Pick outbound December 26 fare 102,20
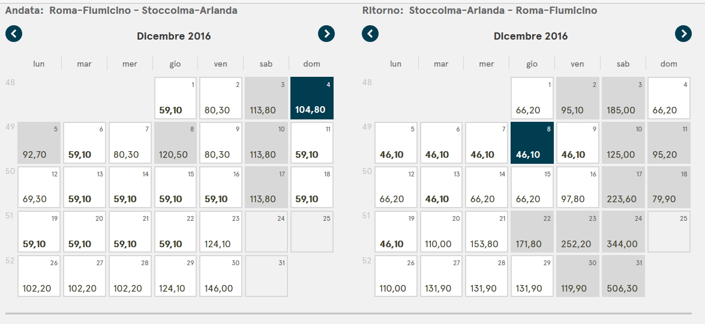The image size is (705, 324). tap(40, 276)
